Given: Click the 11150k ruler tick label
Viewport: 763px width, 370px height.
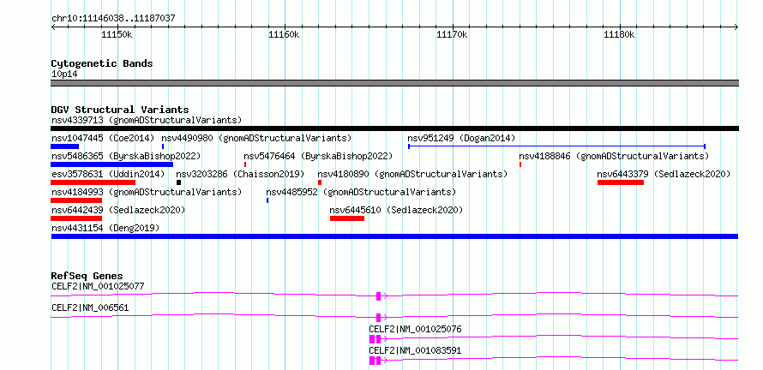Looking at the screenshot, I should pos(117,35).
